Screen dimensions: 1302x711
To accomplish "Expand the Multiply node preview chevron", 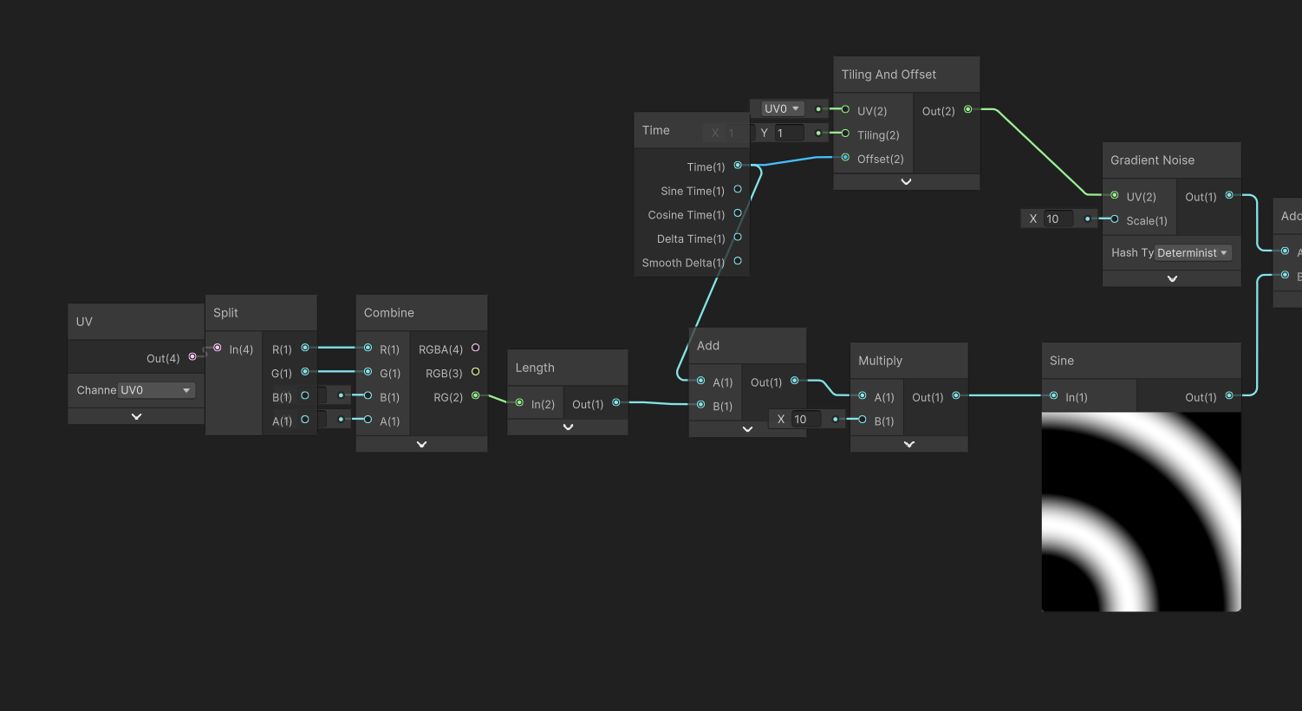I will (x=908, y=444).
